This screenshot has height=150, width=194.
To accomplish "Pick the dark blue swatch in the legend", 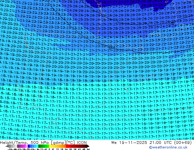I will pos(29,146).
